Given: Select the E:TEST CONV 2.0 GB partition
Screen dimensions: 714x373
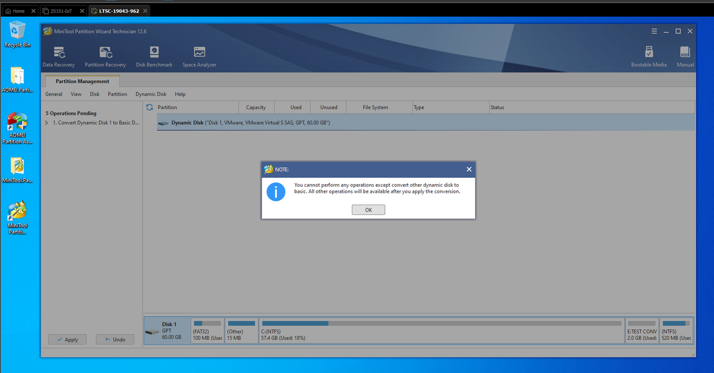Looking at the screenshot, I should (641, 331).
